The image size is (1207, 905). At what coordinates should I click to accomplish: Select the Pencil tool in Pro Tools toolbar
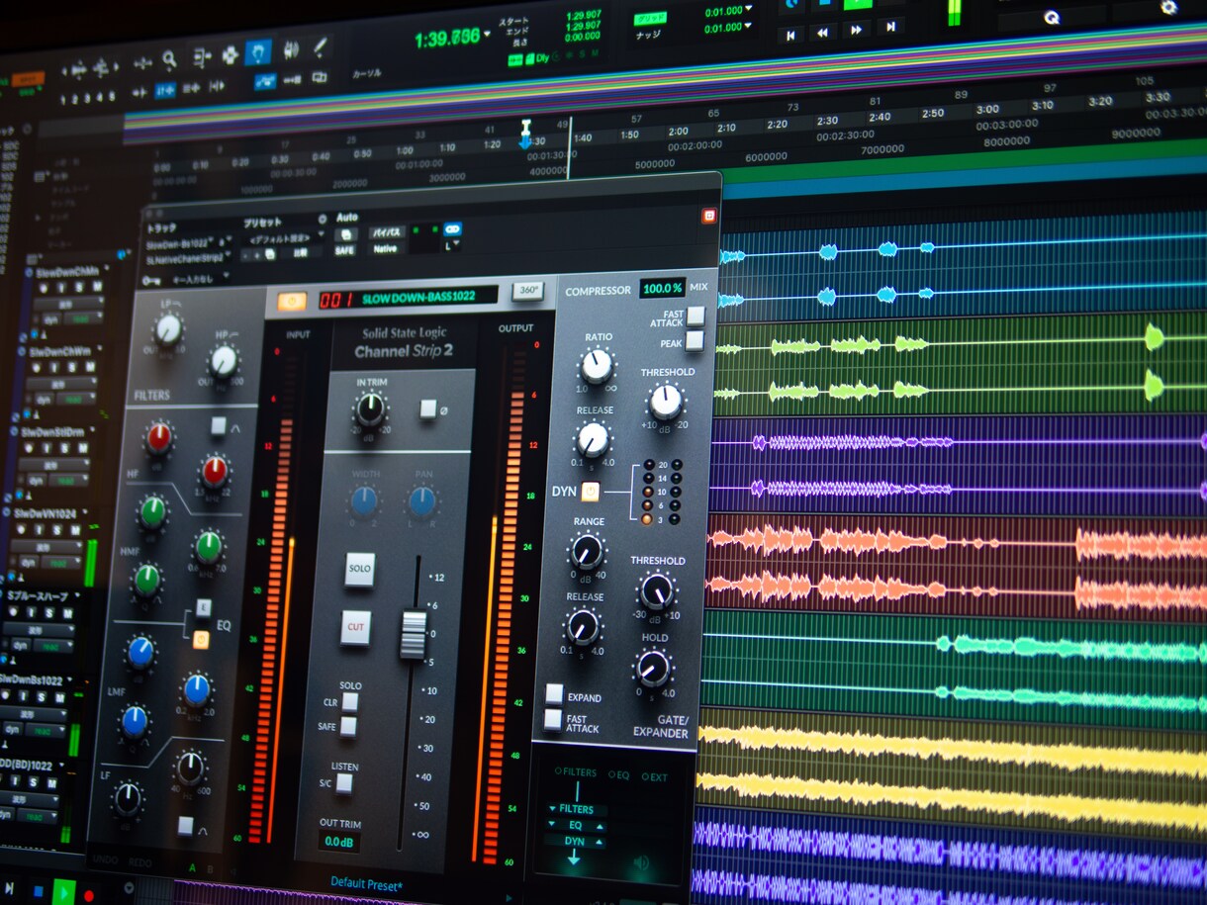tap(320, 46)
